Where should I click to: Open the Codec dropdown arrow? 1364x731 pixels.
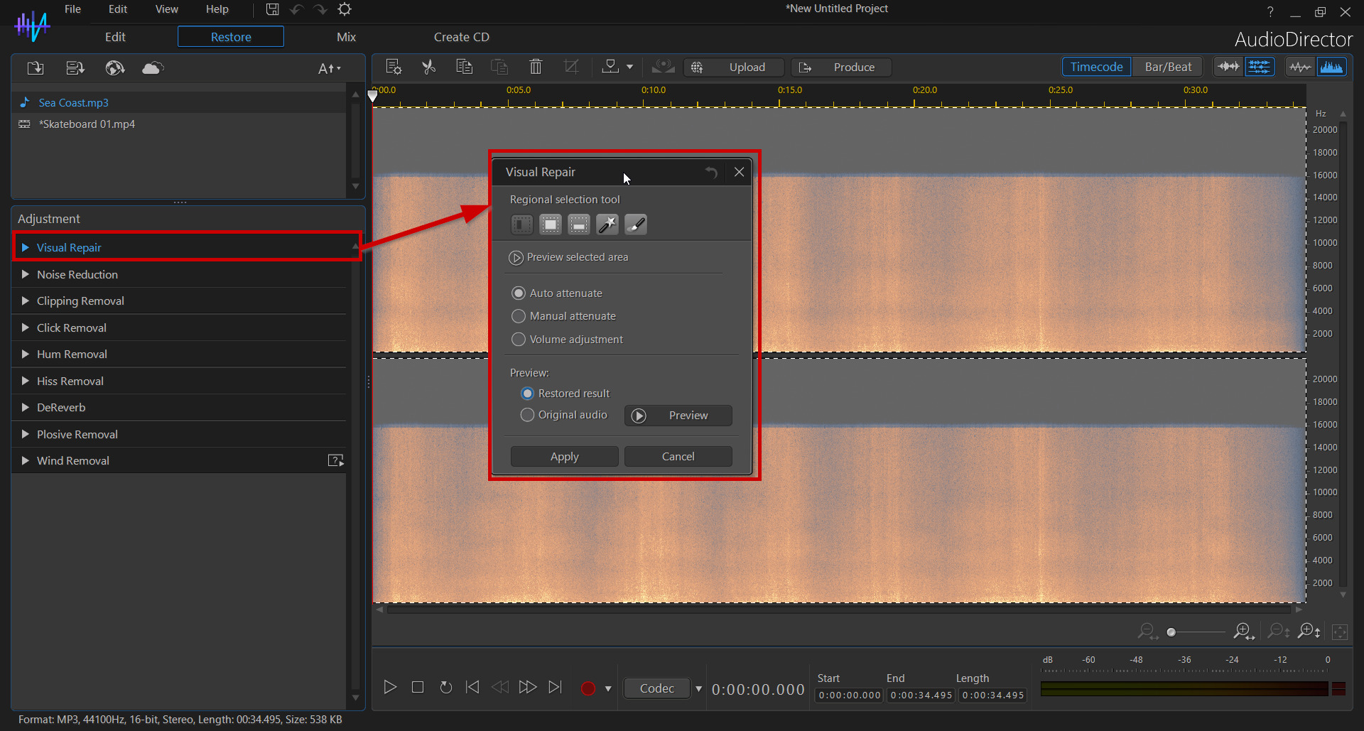[698, 688]
